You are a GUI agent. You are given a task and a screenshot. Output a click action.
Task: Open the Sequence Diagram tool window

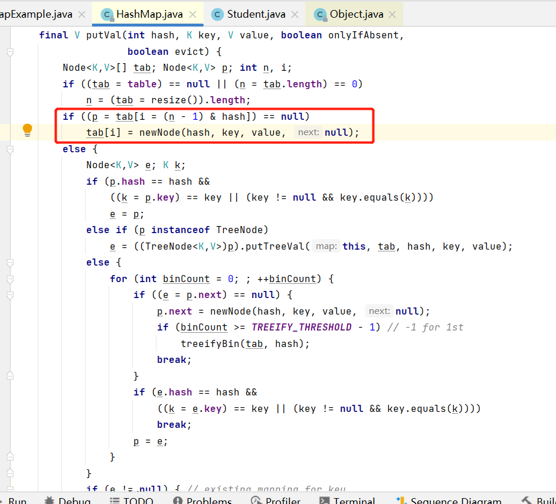[x=449, y=500]
